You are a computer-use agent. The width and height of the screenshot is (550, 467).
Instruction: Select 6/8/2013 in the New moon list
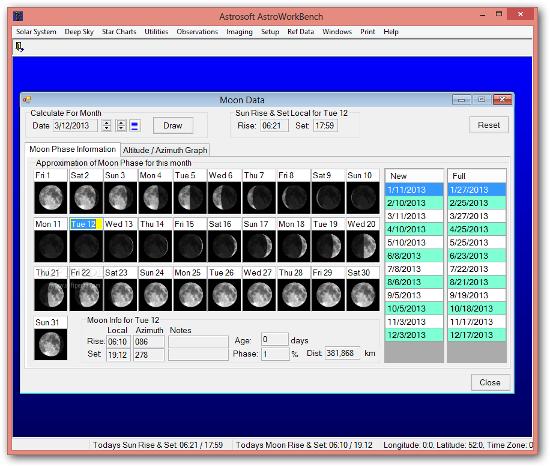pyautogui.click(x=414, y=256)
